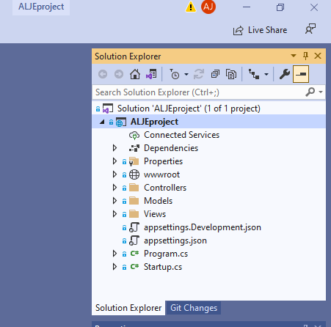Image resolution: width=331 pixels, height=327 pixels.
Task: Open Properties with the wrench icon
Action: click(x=285, y=74)
